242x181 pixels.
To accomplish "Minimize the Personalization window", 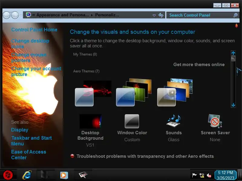I will [x=217, y=5].
